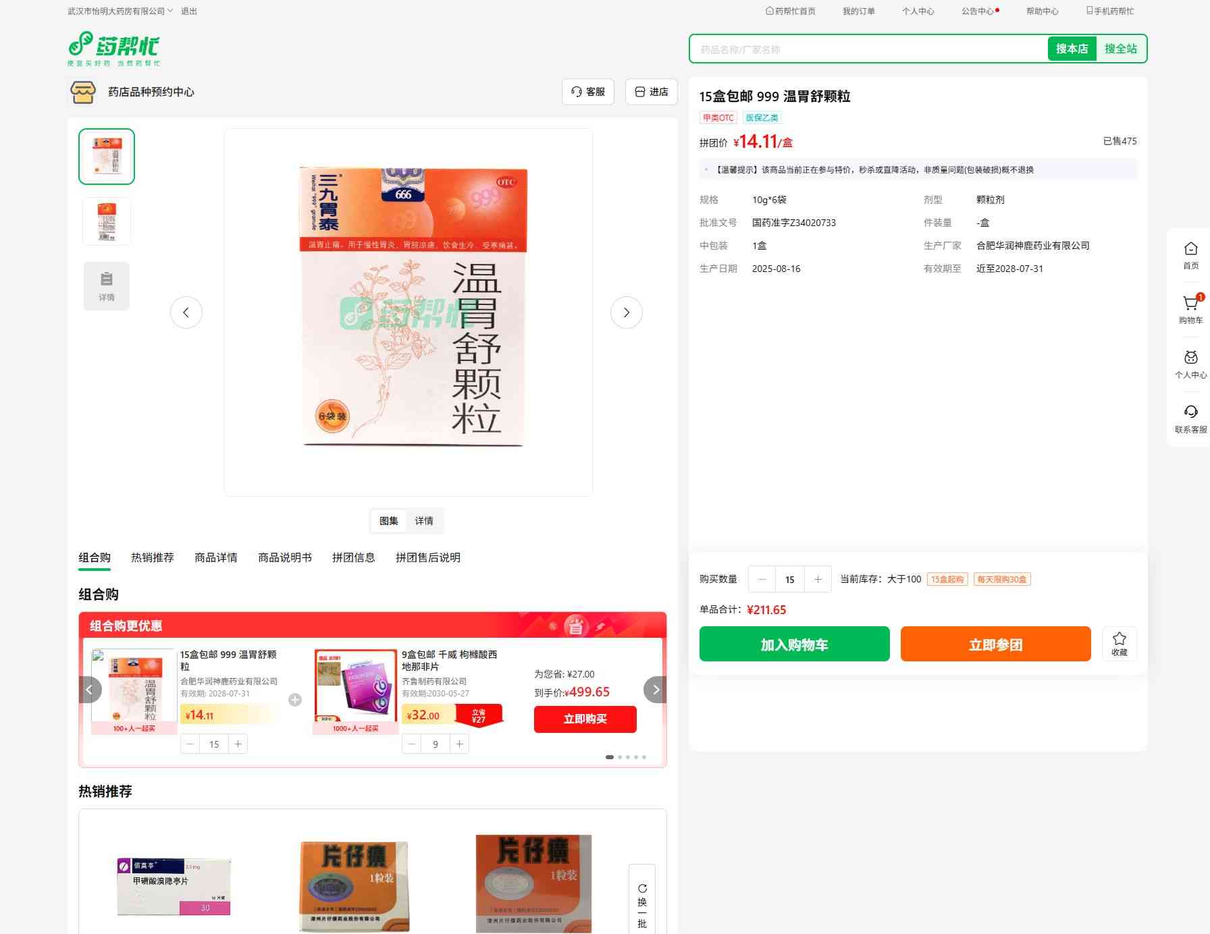Switch image viewer to 详情 view
The image size is (1210, 934).
click(x=424, y=521)
